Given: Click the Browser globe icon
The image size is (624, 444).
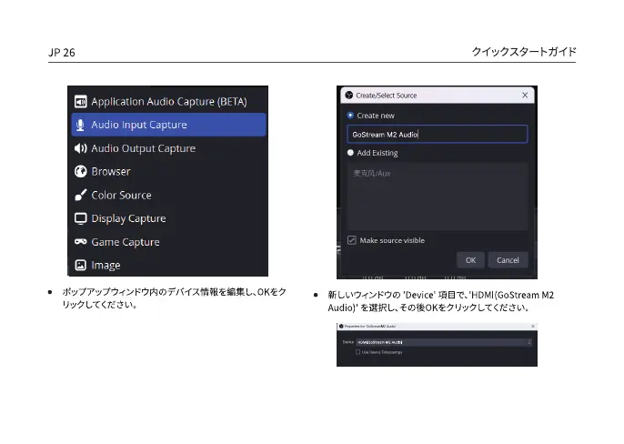Looking at the screenshot, I should click(x=80, y=171).
